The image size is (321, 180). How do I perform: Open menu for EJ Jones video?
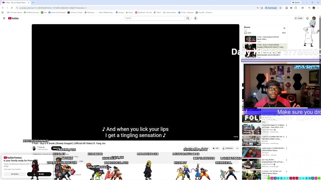point(286,171)
